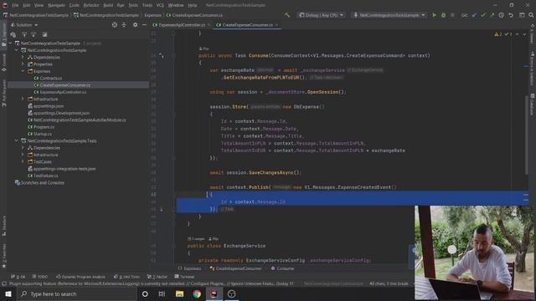Open the Solution view dropdown
536x301 pixels.
pyautogui.click(x=24, y=25)
